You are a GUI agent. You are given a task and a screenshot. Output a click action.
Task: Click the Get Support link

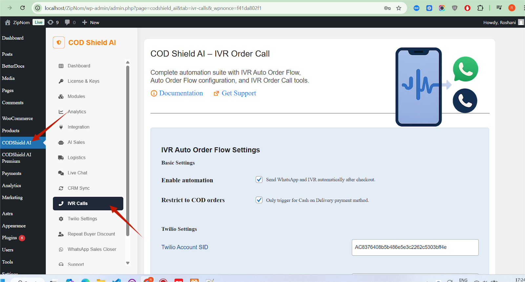coord(239,93)
